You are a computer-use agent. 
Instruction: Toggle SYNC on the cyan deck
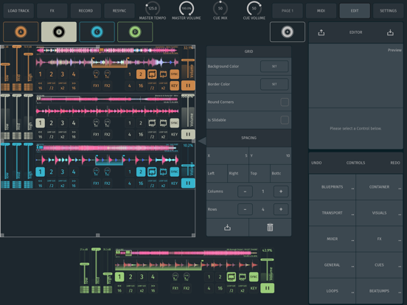coord(174,172)
